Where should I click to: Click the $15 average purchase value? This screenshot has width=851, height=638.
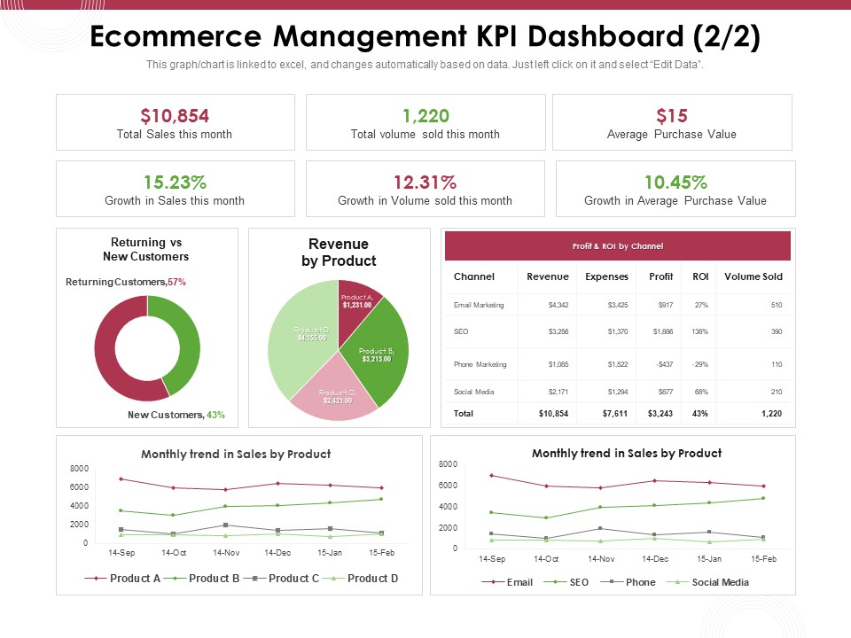pyautogui.click(x=671, y=115)
